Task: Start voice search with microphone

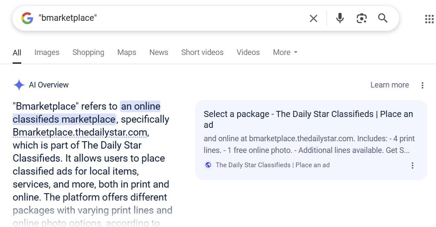Action: click(x=340, y=18)
